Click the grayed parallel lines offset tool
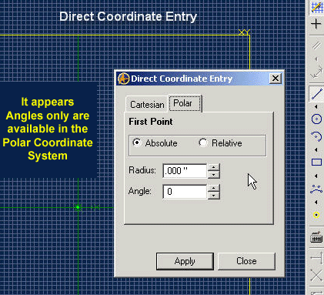 point(316,45)
